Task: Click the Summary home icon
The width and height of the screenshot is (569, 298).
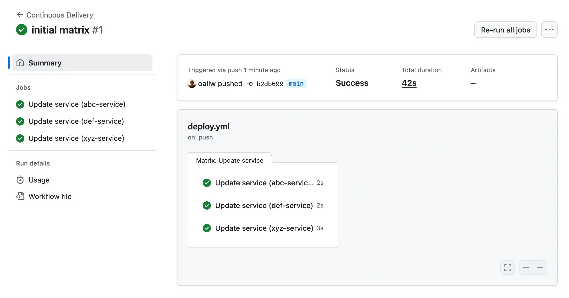Action: tap(20, 63)
